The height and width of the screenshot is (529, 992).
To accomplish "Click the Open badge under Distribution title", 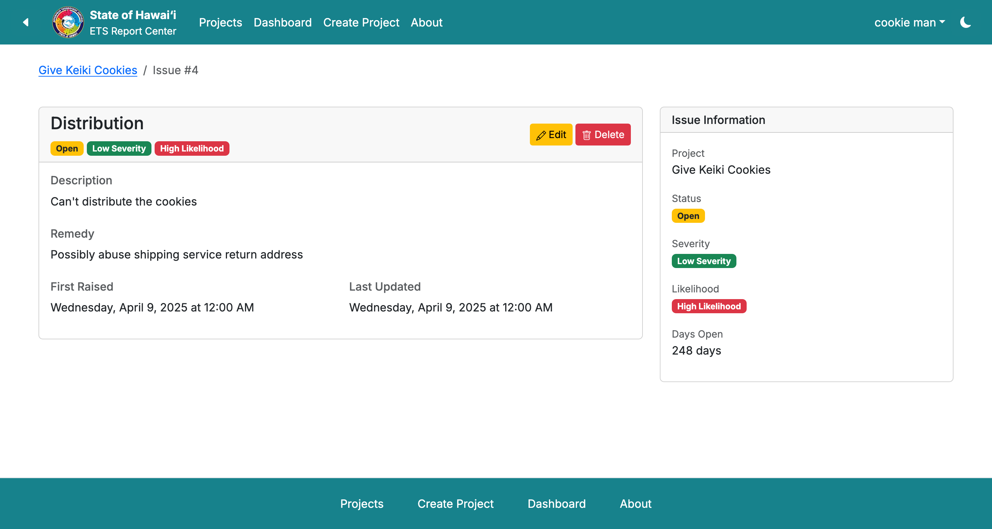I will 67,148.
